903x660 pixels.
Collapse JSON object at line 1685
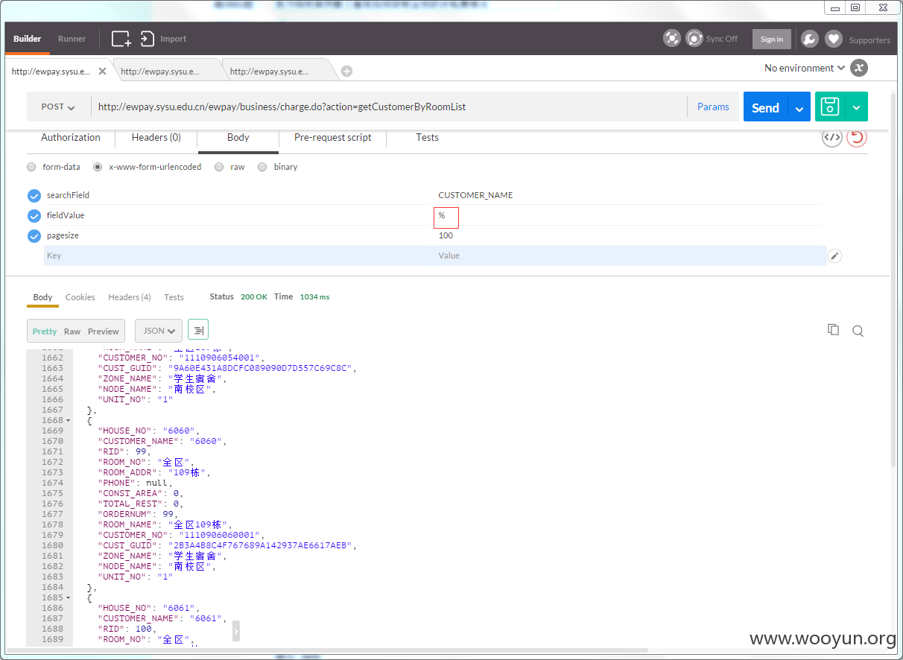coord(69,598)
